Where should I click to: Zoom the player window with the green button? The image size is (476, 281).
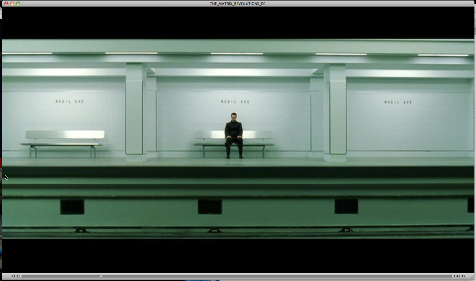coord(18,4)
